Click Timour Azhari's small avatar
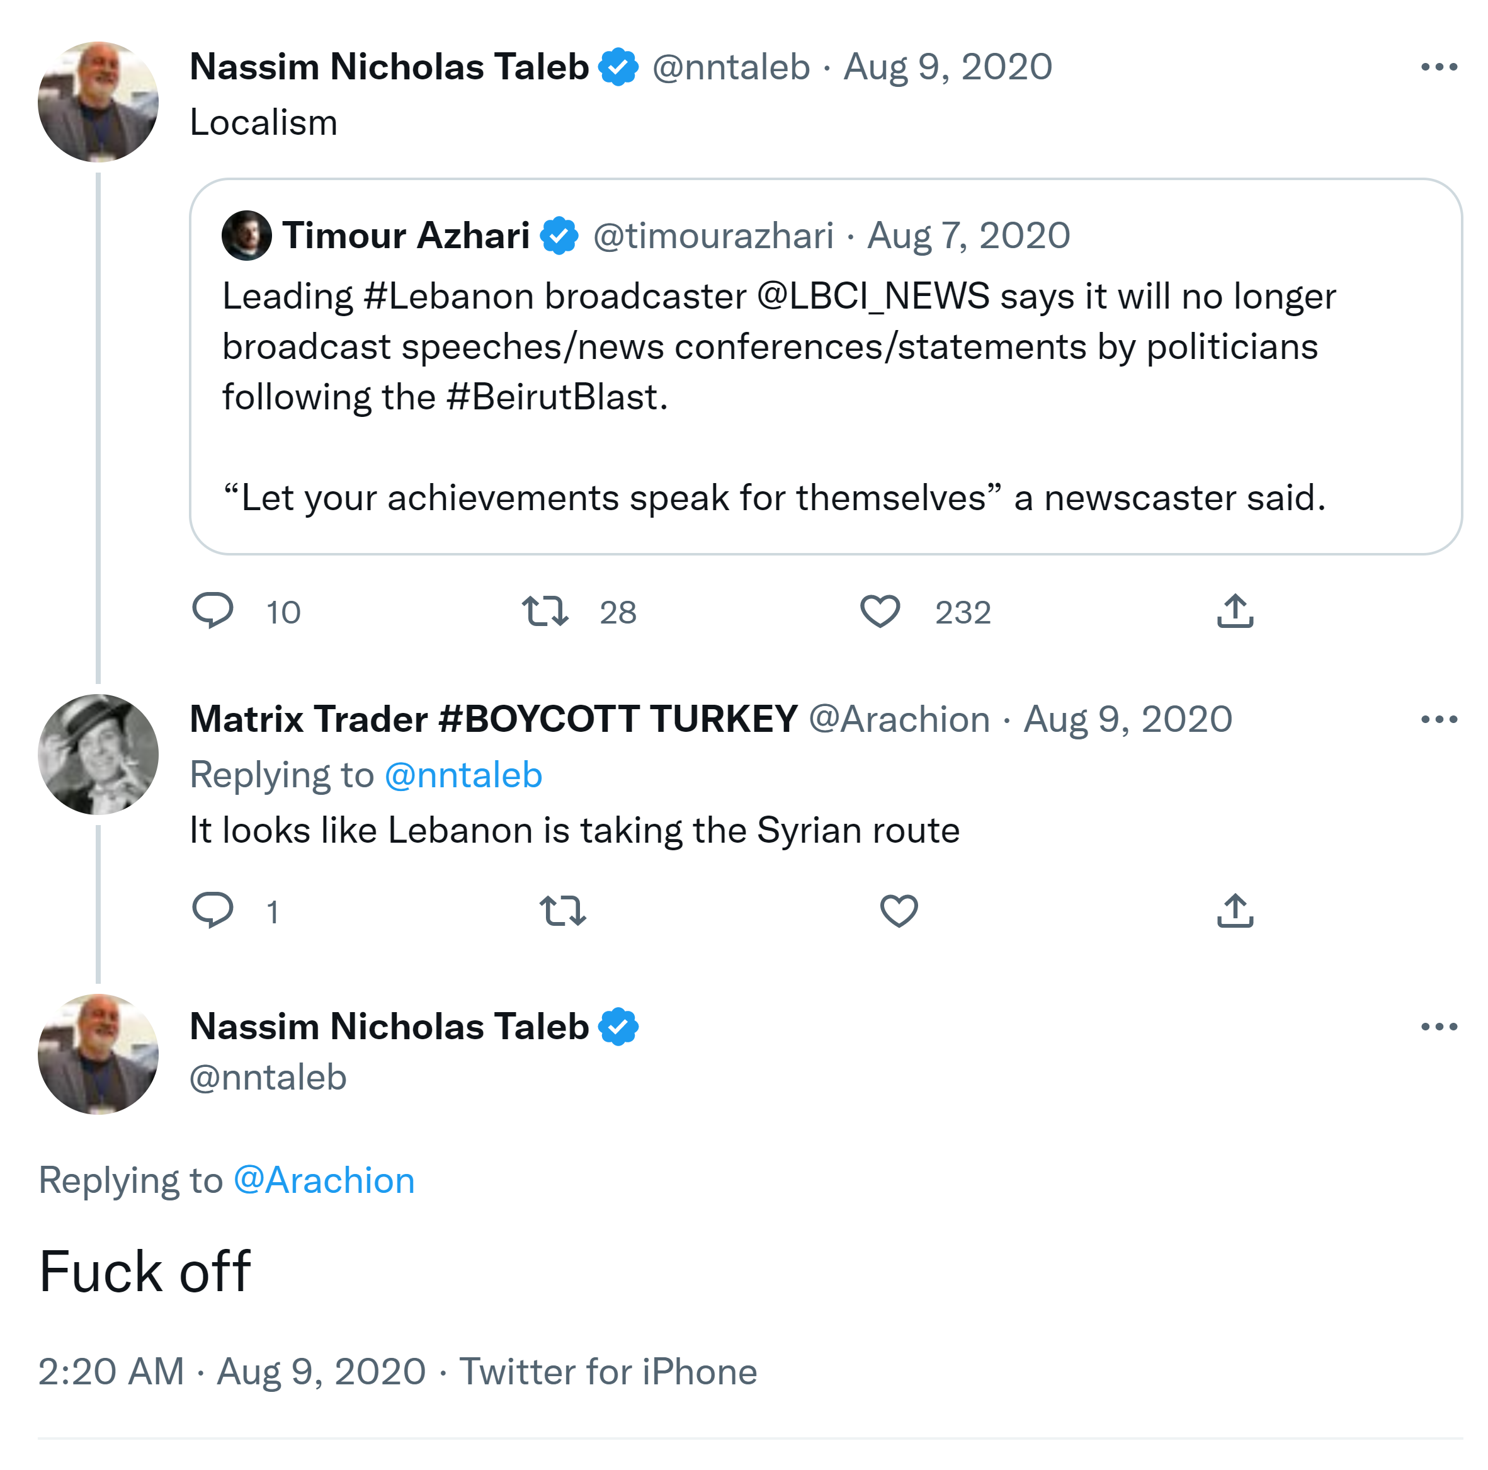1488x1470 pixels. coord(246,235)
